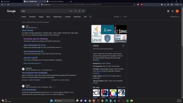Switch to the Experiments tab
Image resolution: width=183 pixels, height=103 pixels.
pos(11,1)
